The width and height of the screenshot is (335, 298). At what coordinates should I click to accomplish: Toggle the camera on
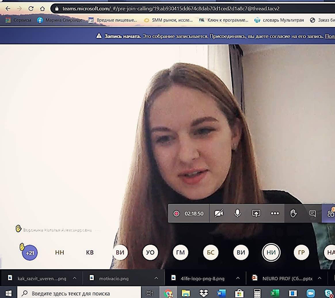(x=219, y=213)
